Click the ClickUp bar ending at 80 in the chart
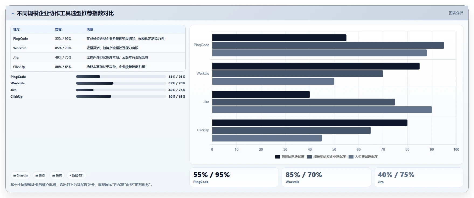The image size is (474, 198). [310, 123]
